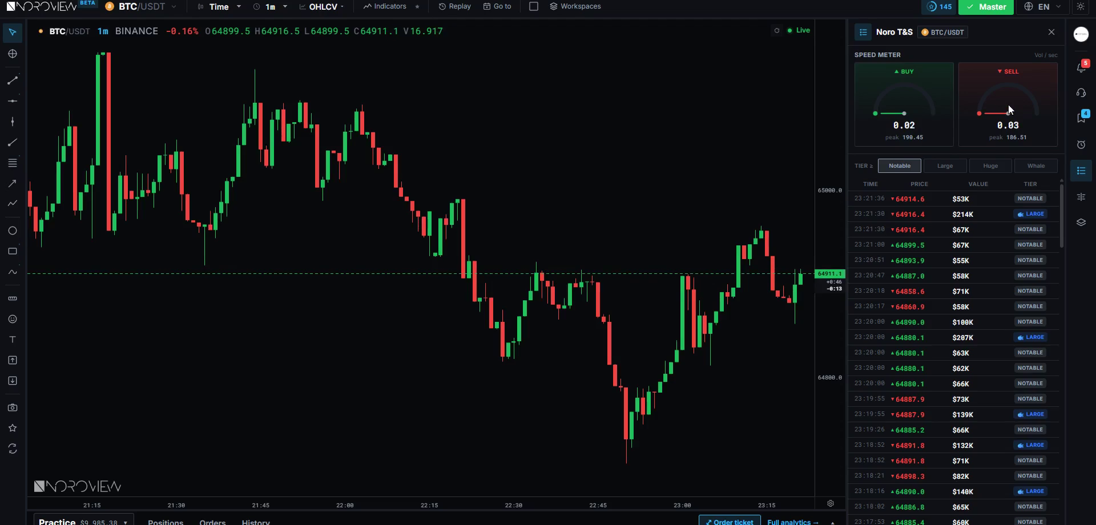Select the crosshair cursor tool
This screenshot has height=525, width=1096.
(13, 54)
